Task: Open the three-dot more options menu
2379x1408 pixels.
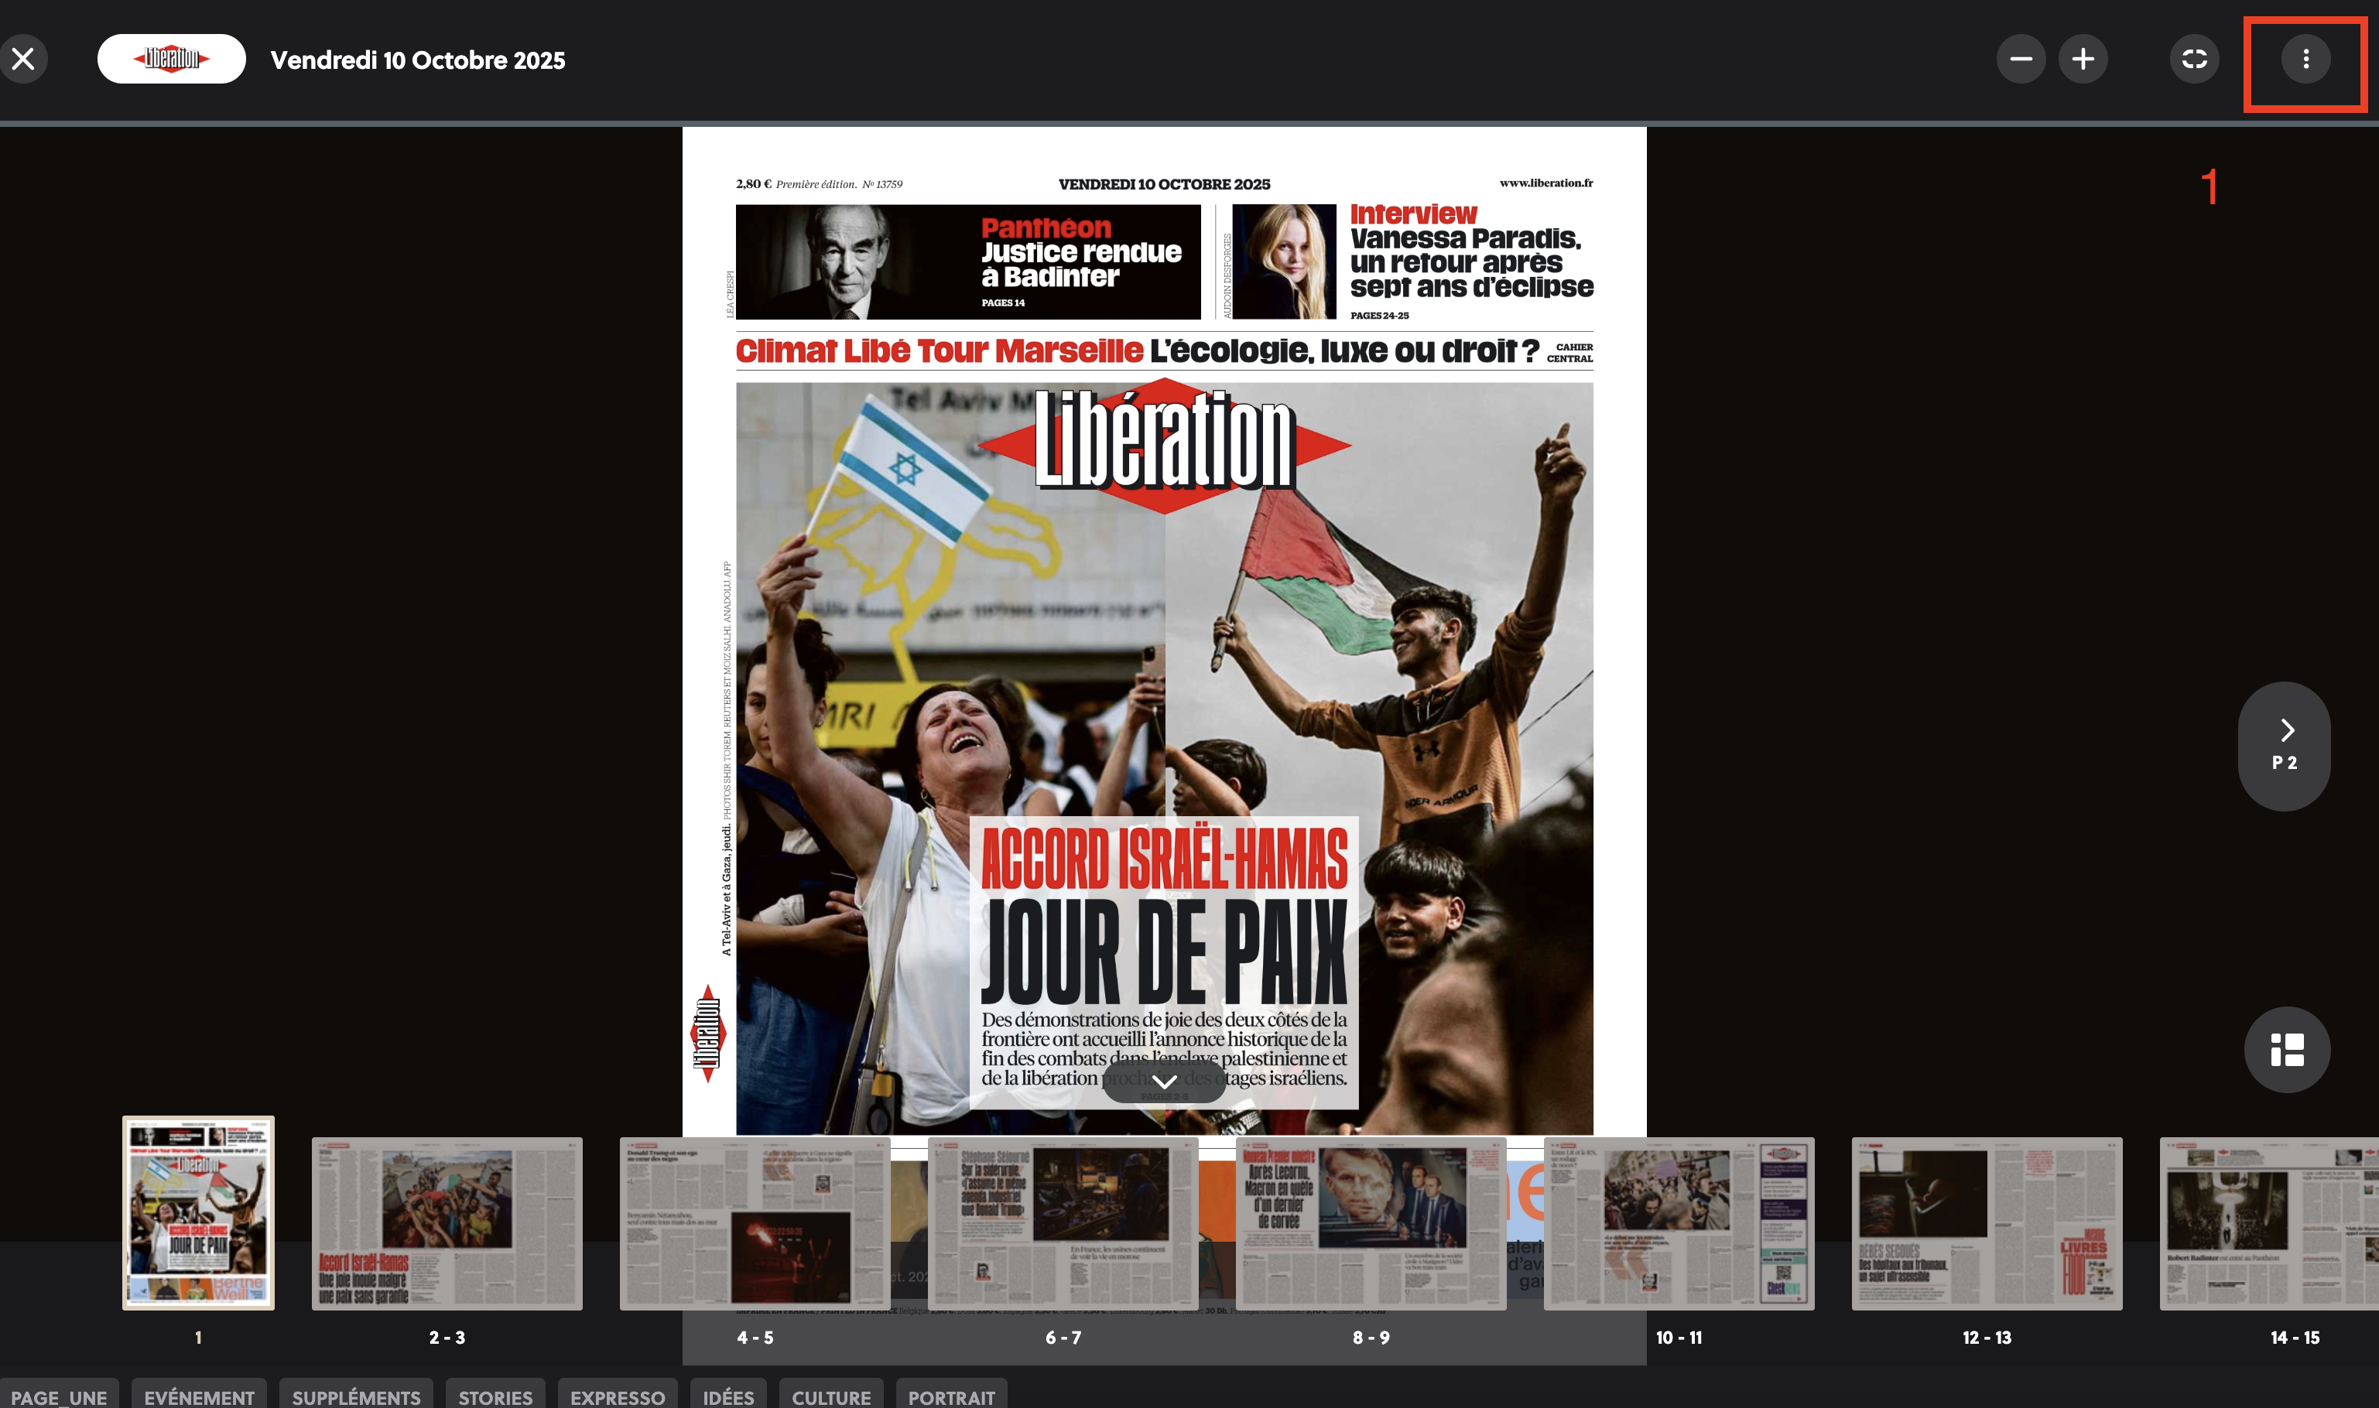Action: click(x=2306, y=59)
